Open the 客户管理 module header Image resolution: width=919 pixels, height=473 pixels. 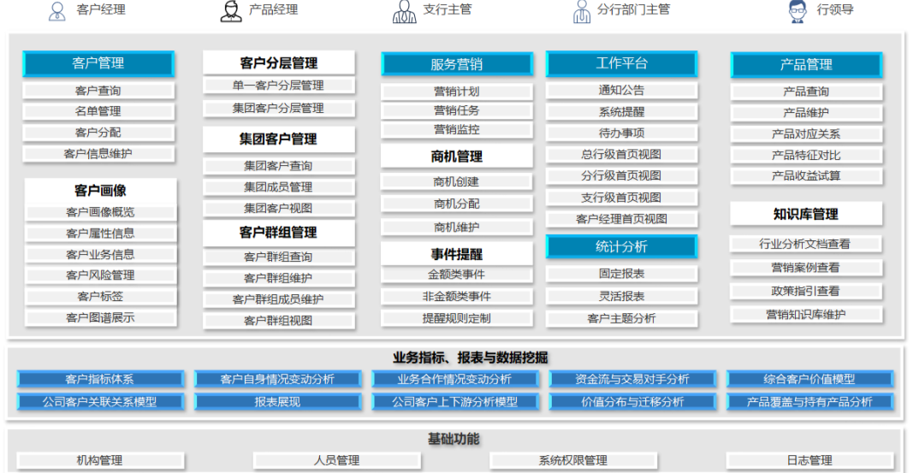98,63
